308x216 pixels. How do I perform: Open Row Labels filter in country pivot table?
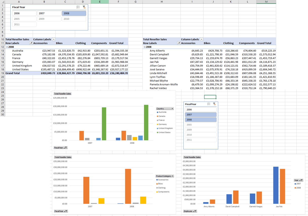[x=31, y=43]
